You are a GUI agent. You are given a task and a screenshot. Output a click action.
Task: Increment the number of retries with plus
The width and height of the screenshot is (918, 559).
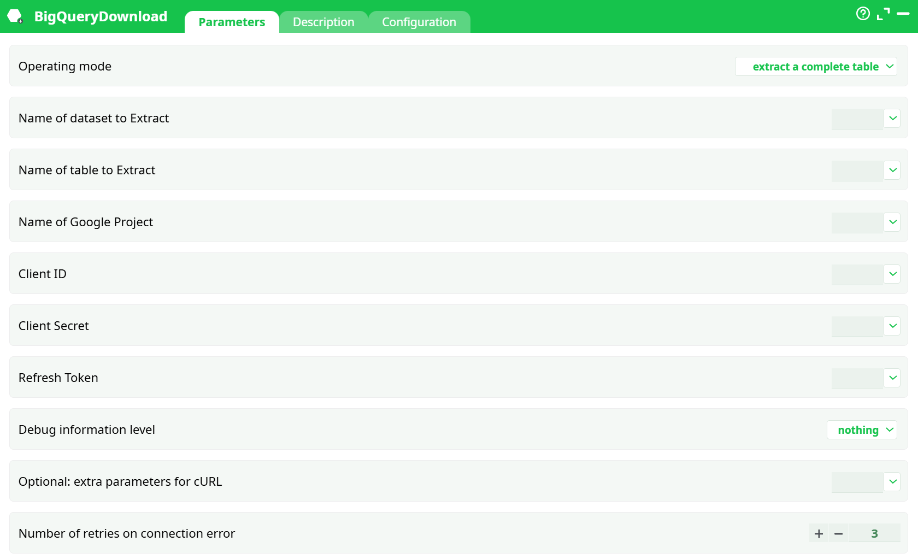819,533
